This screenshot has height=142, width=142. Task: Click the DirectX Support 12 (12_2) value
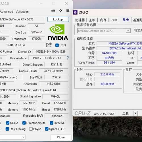pyautogui.click(x=56, y=64)
